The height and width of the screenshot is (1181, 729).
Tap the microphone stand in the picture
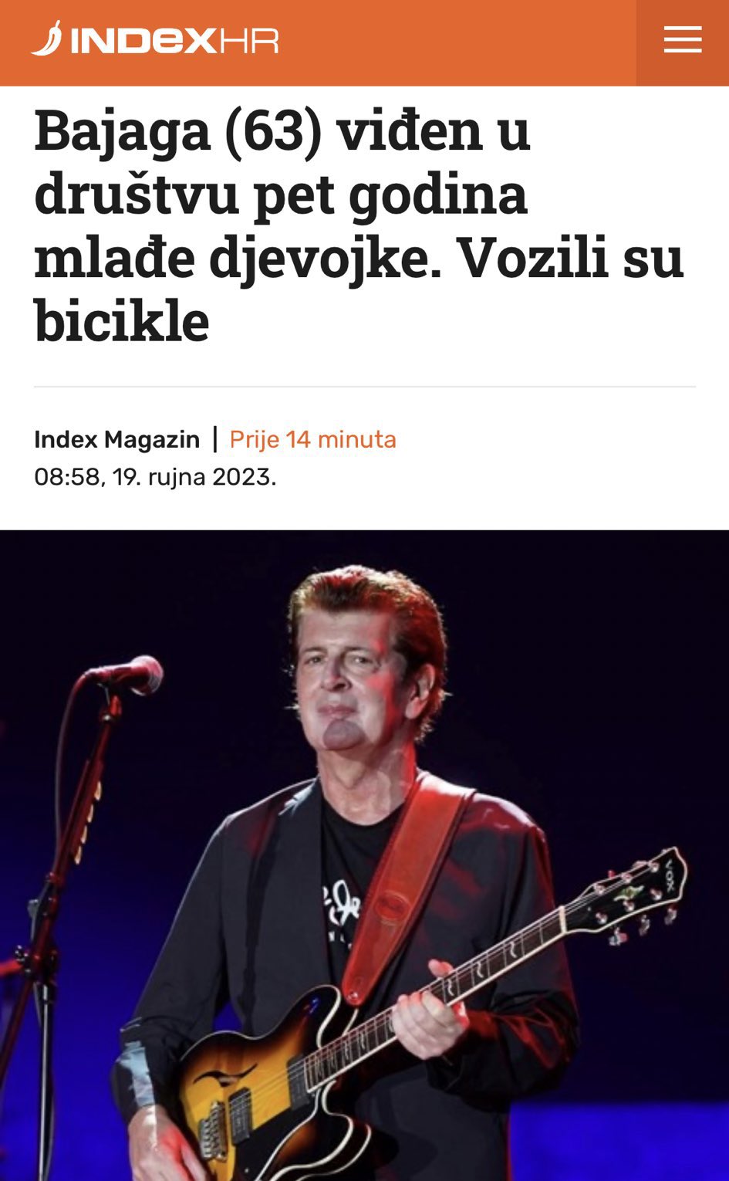(x=54, y=926)
